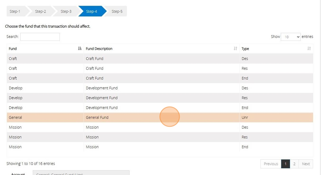Select page 1 pagination button
This screenshot has height=175, width=321.
click(x=285, y=164)
